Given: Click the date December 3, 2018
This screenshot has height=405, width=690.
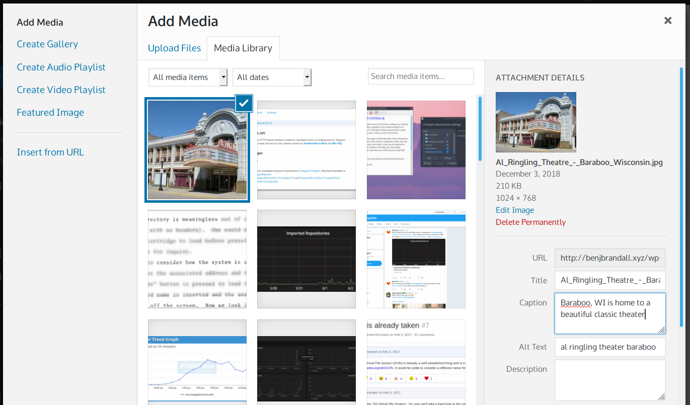Looking at the screenshot, I should point(528,174).
